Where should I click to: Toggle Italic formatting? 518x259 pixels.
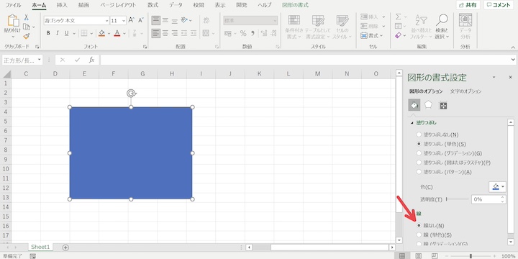coord(57,33)
